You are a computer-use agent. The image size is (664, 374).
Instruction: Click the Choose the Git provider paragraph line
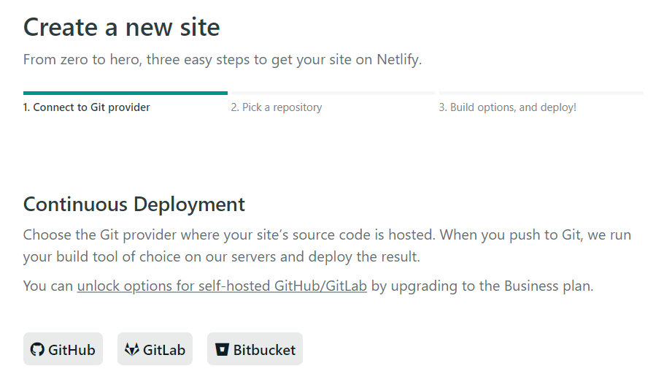pos(327,234)
